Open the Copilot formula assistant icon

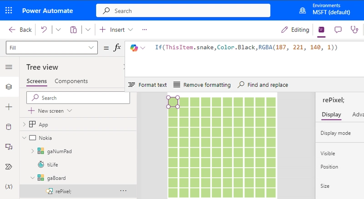click(134, 48)
